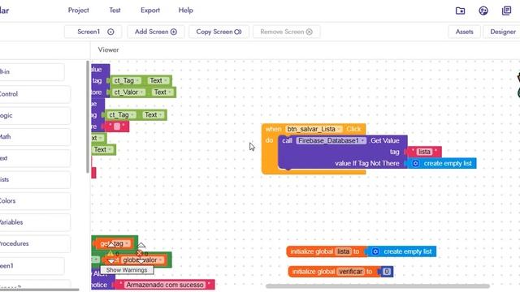Click the empty text string block
The image size is (520, 292).
click(117, 127)
